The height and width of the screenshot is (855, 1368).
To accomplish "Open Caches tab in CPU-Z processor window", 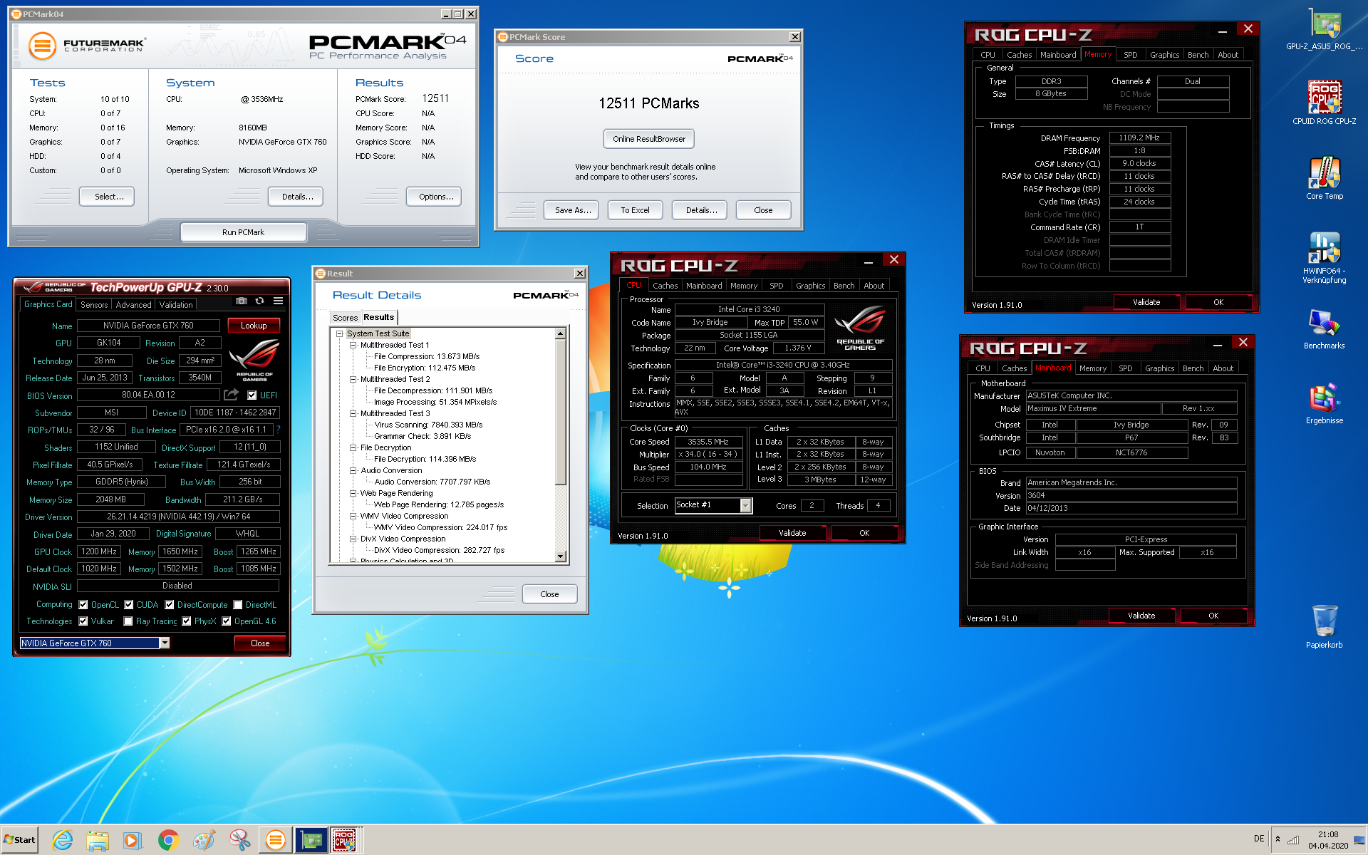I will click(665, 286).
